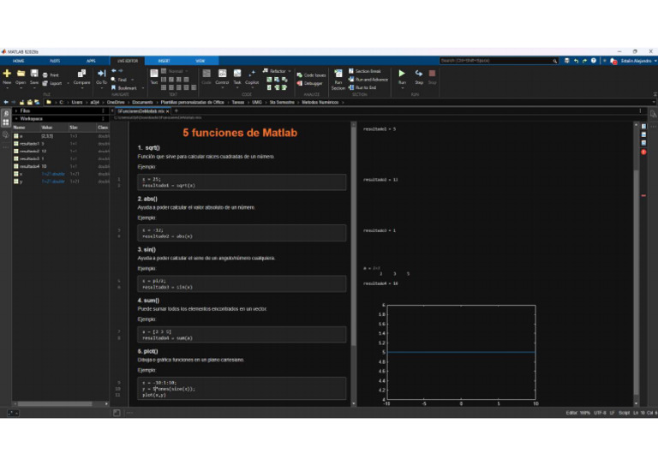Click the undo arrow in quick access bar
Screen dimensions: 658x465
coord(576,61)
